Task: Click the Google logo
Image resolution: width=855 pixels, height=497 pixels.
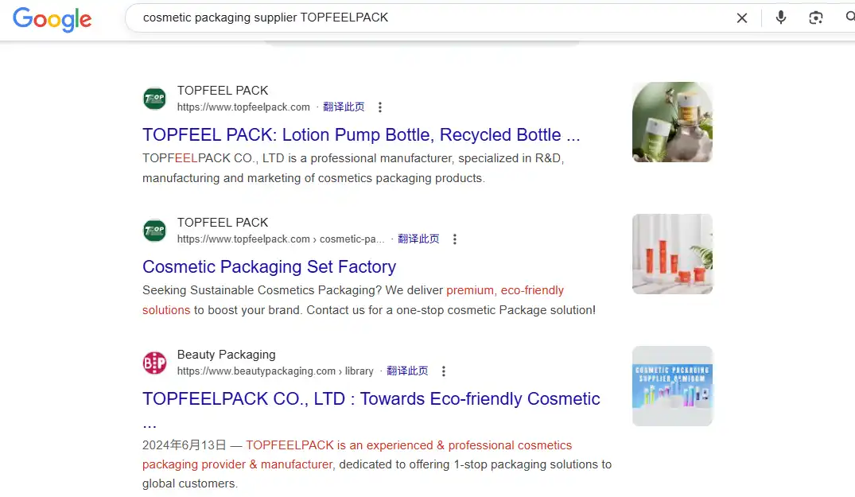Action: point(51,19)
